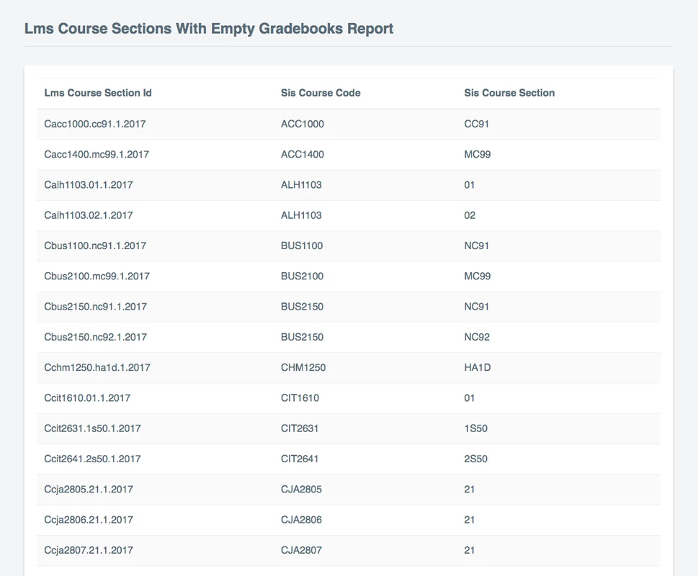The width and height of the screenshot is (698, 576).
Task: Click course code CIT2641
Action: click(x=300, y=459)
